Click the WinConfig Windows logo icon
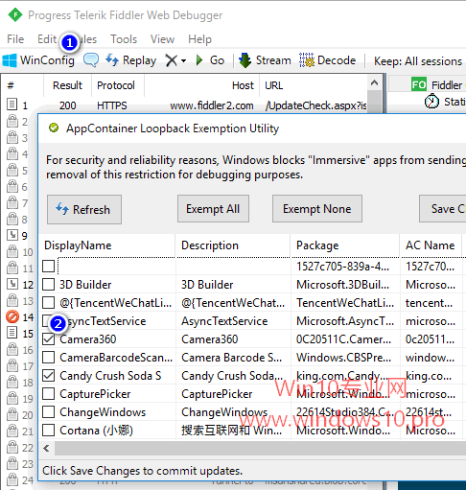466x490 pixels. [x=10, y=60]
